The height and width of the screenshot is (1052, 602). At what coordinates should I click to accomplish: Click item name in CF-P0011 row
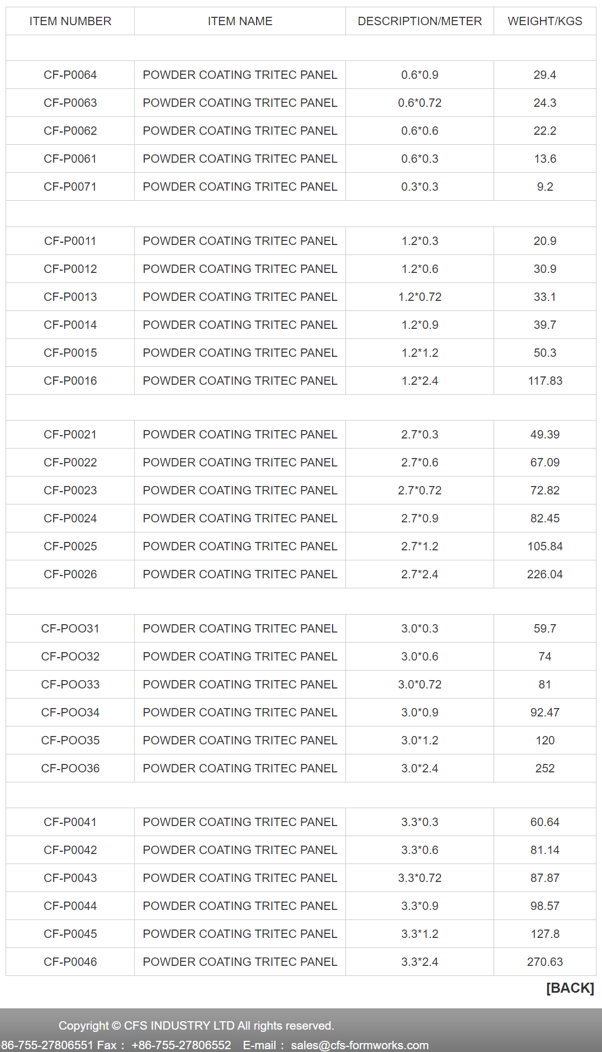pyautogui.click(x=240, y=241)
